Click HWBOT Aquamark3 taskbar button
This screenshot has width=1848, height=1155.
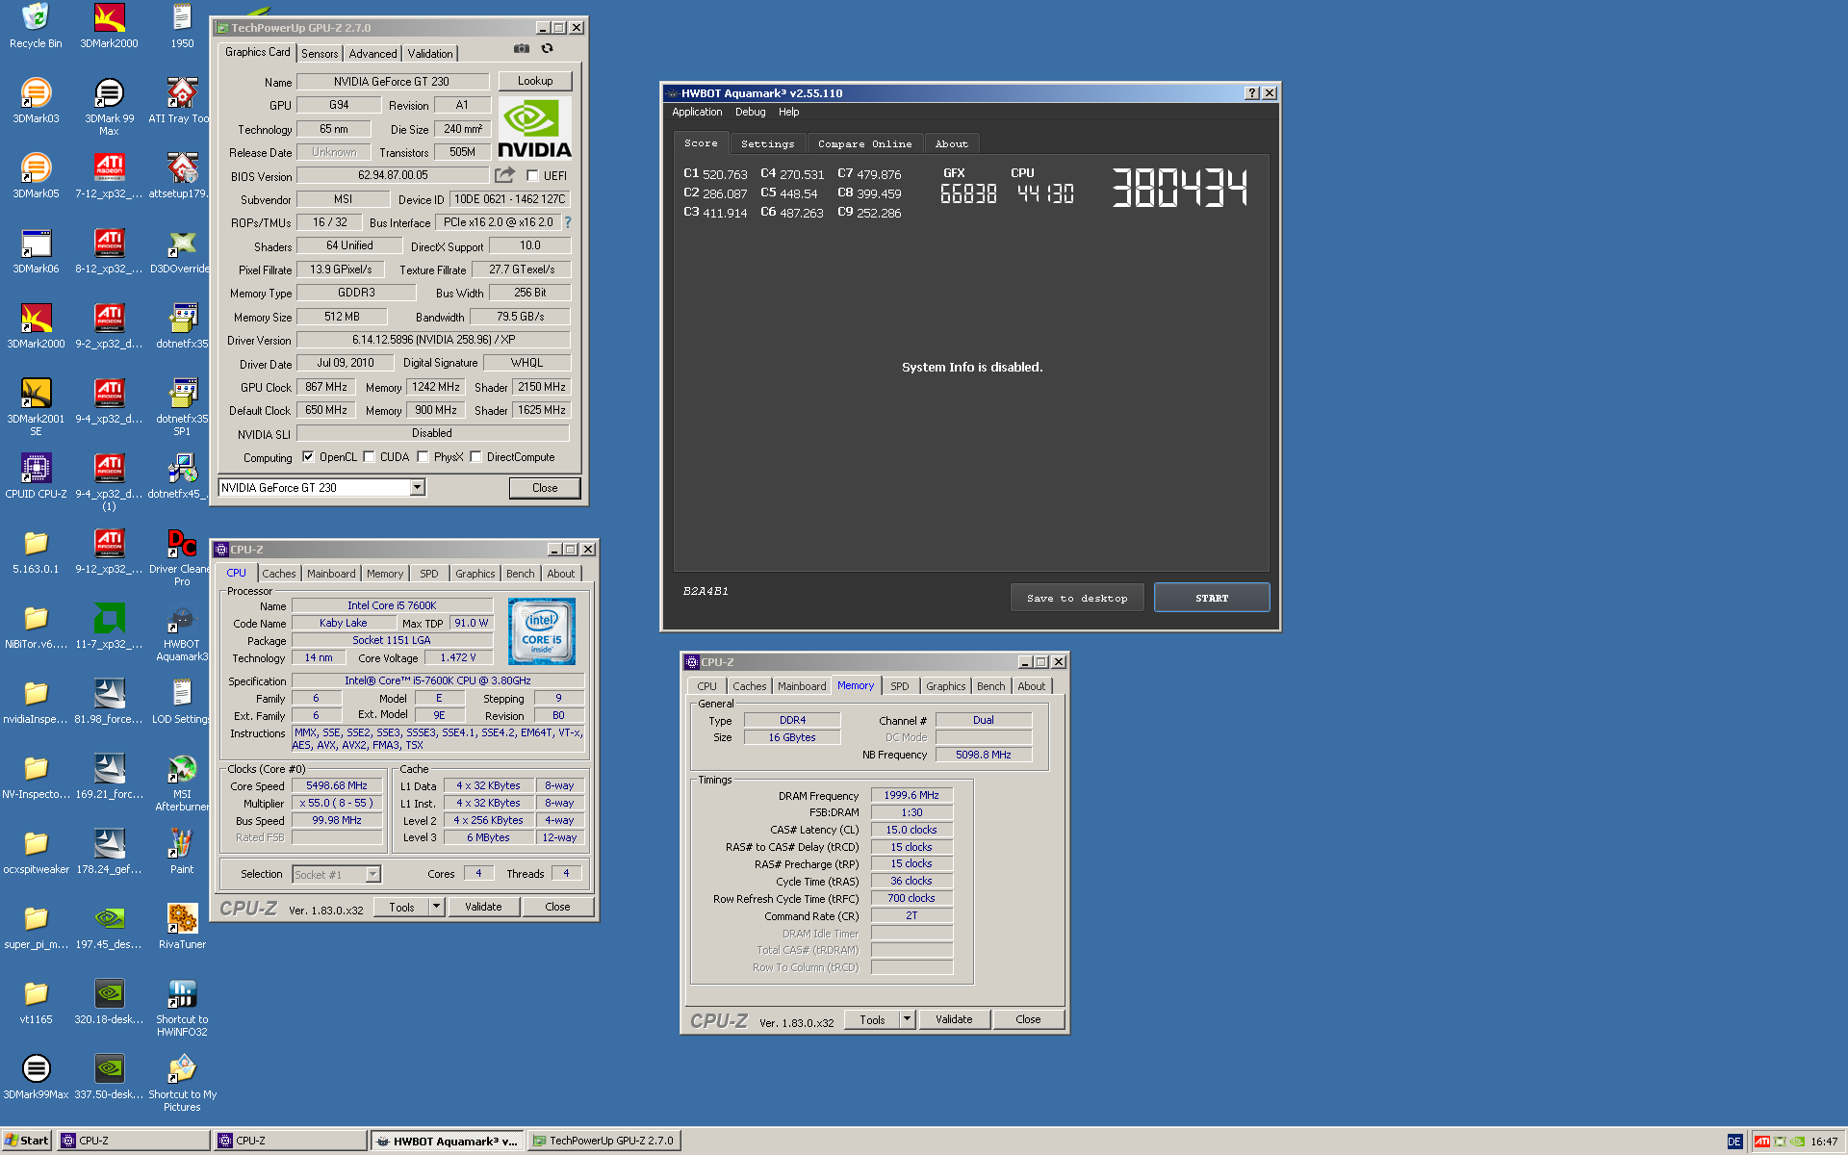(449, 1141)
